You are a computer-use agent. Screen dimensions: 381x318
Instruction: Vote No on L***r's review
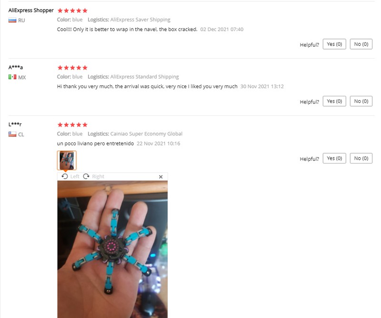(361, 158)
